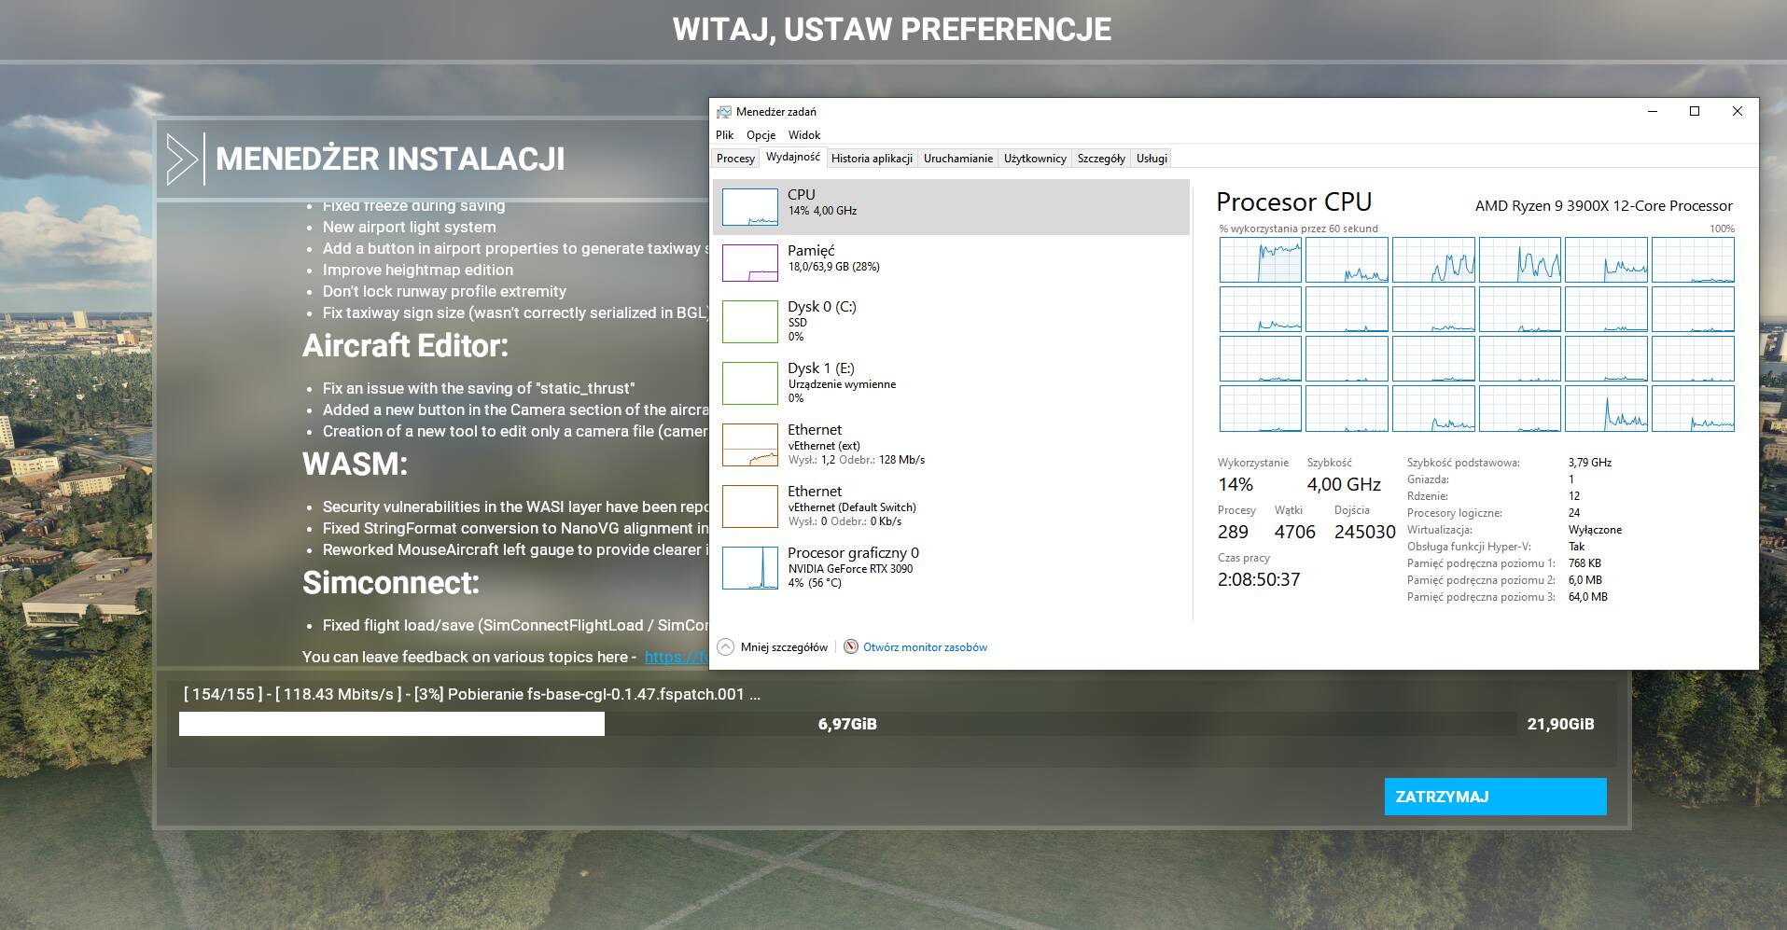
Task: Open the Opcje menu
Action: coord(761,135)
